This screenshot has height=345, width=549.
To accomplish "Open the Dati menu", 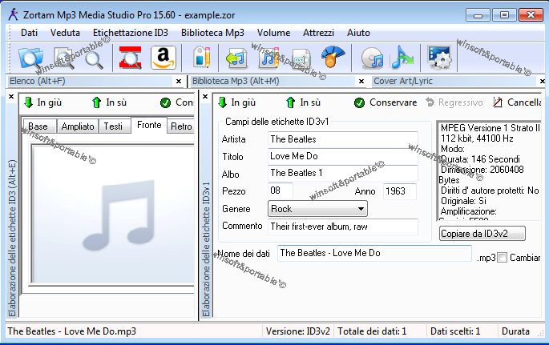I will pos(29,33).
